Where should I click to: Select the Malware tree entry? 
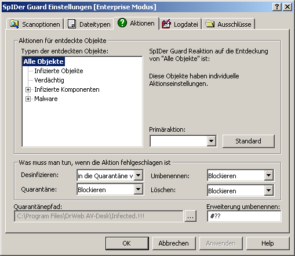coord(46,99)
